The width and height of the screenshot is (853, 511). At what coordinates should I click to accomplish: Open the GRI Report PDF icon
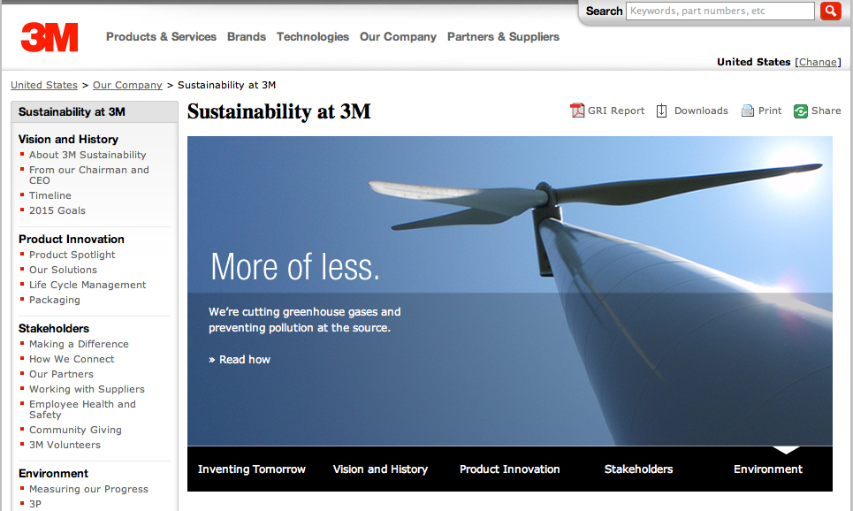pyautogui.click(x=577, y=111)
